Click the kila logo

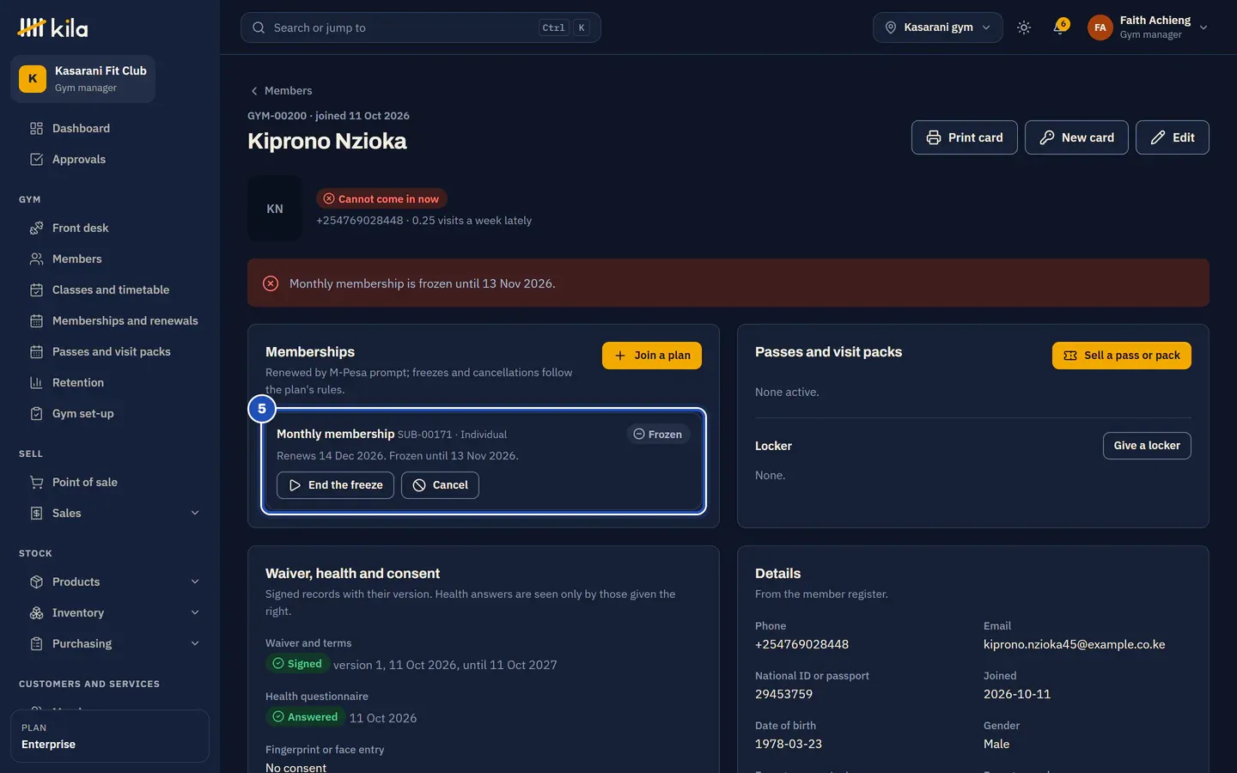coord(52,27)
